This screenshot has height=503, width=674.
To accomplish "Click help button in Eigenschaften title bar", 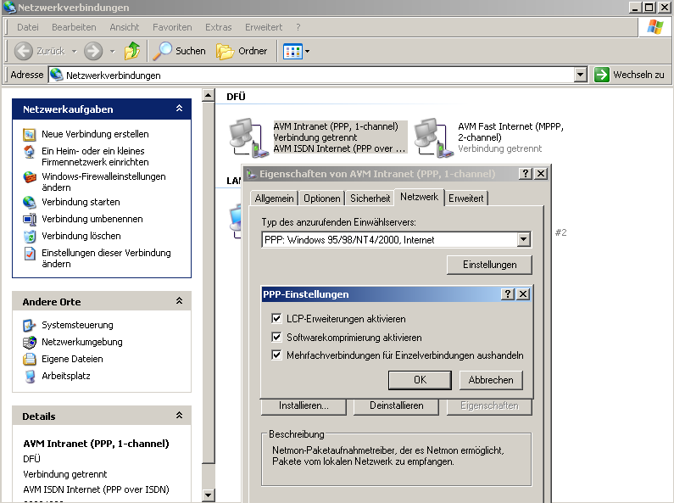I will coord(526,174).
